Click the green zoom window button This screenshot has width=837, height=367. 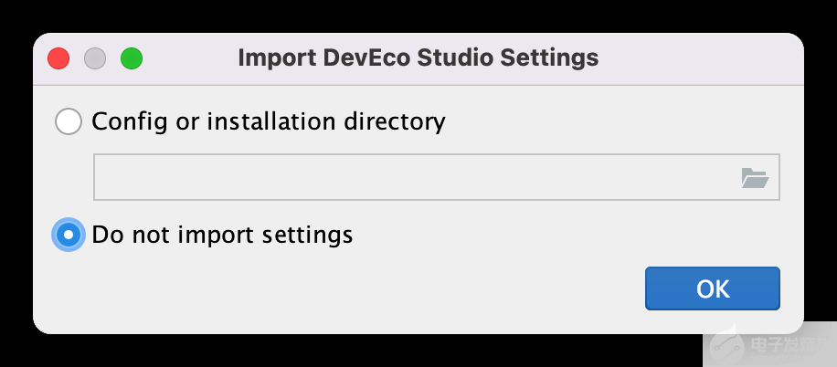pyautogui.click(x=132, y=58)
